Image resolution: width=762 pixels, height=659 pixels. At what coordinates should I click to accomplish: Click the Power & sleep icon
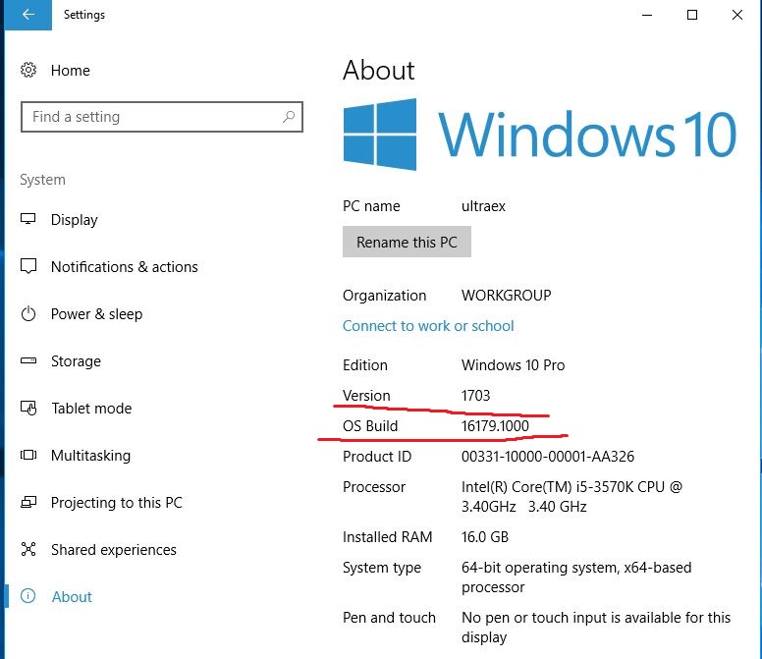pyautogui.click(x=28, y=313)
